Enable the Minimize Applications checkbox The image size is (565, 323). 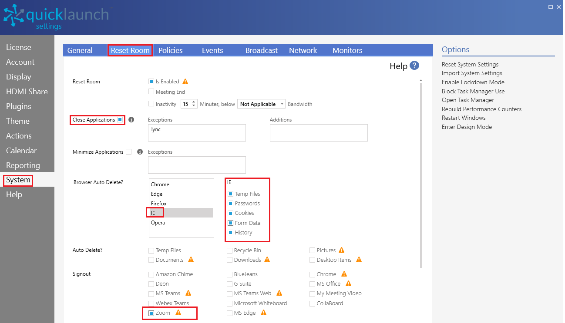128,152
